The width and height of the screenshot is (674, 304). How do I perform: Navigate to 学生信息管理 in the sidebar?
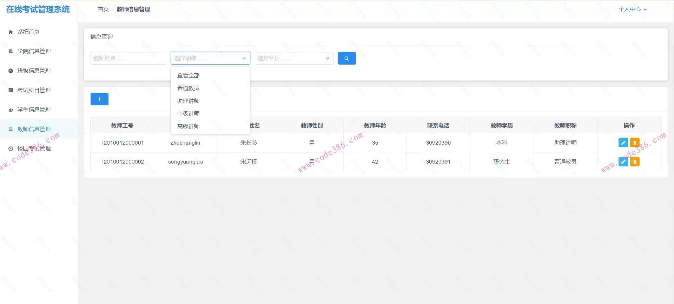34,110
